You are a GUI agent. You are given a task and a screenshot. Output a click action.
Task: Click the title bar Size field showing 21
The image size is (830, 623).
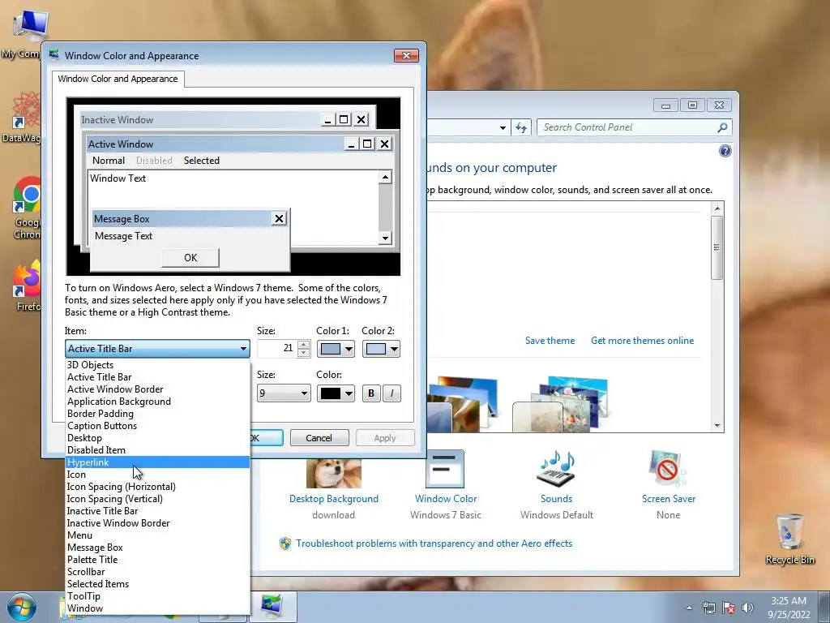[277, 349]
